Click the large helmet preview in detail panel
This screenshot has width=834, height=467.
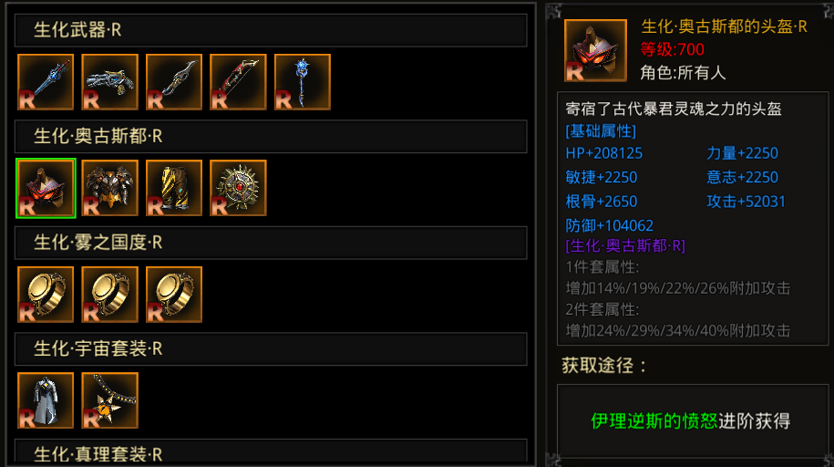[x=595, y=50]
